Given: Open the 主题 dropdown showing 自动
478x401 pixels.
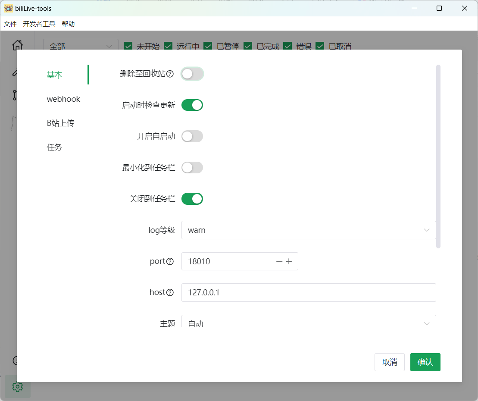Looking at the screenshot, I should [309, 322].
